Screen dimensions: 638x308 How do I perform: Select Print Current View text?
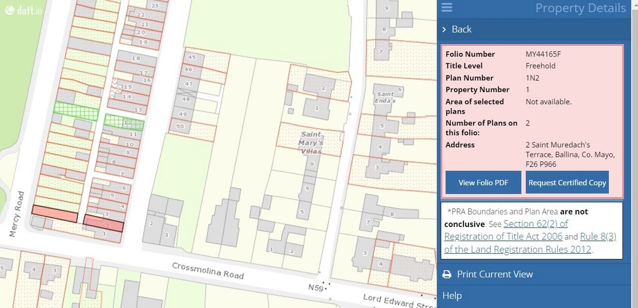click(x=494, y=274)
